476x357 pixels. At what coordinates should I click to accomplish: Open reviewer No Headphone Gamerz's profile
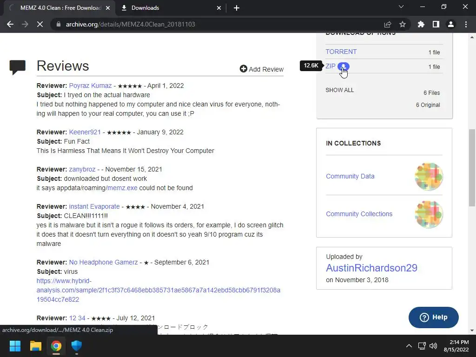[103, 262]
